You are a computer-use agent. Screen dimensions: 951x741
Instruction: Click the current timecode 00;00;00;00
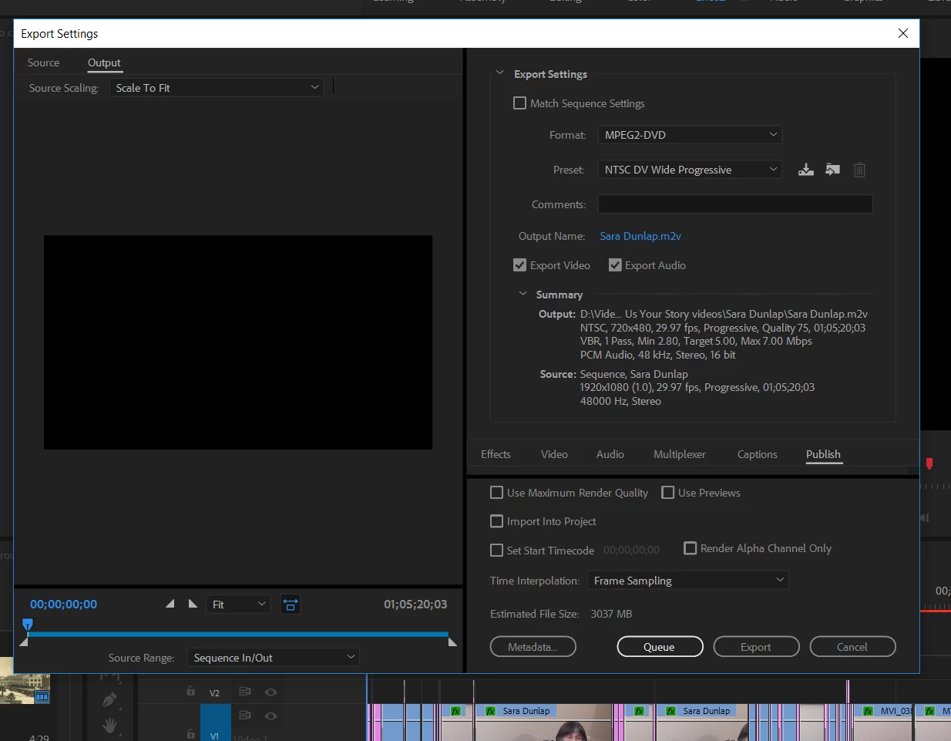(64, 605)
